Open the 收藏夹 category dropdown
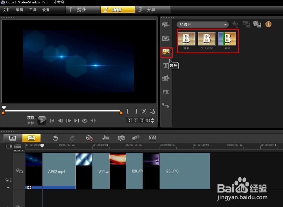This screenshot has height=207, width=283. (203, 24)
